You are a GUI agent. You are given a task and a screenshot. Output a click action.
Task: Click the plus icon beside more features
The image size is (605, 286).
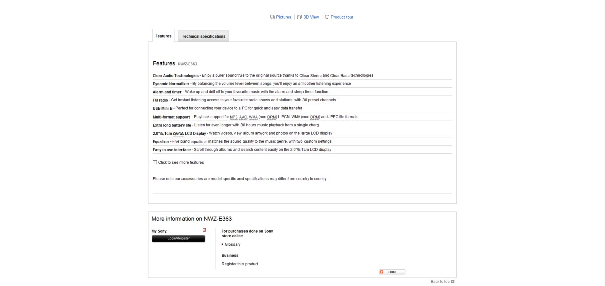pyautogui.click(x=154, y=162)
